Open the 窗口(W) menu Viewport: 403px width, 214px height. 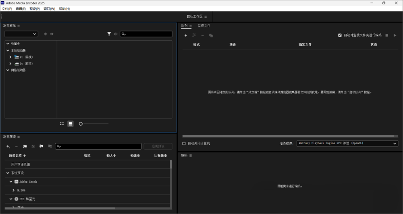(x=49, y=9)
